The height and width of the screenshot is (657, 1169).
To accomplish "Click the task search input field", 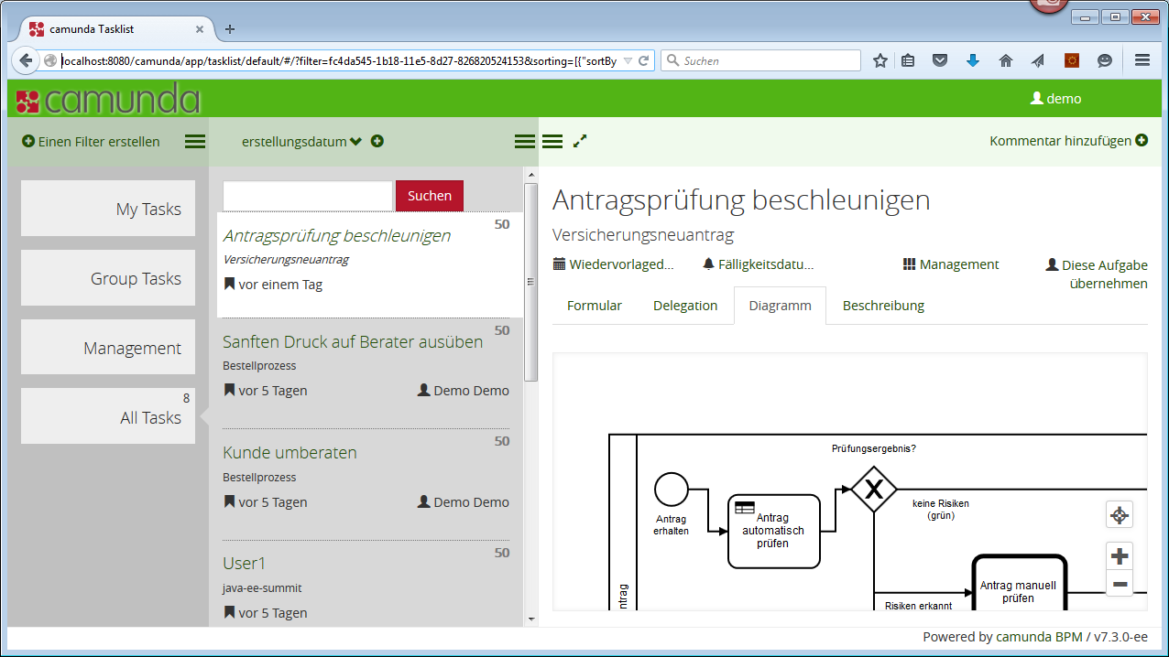I will click(x=308, y=196).
